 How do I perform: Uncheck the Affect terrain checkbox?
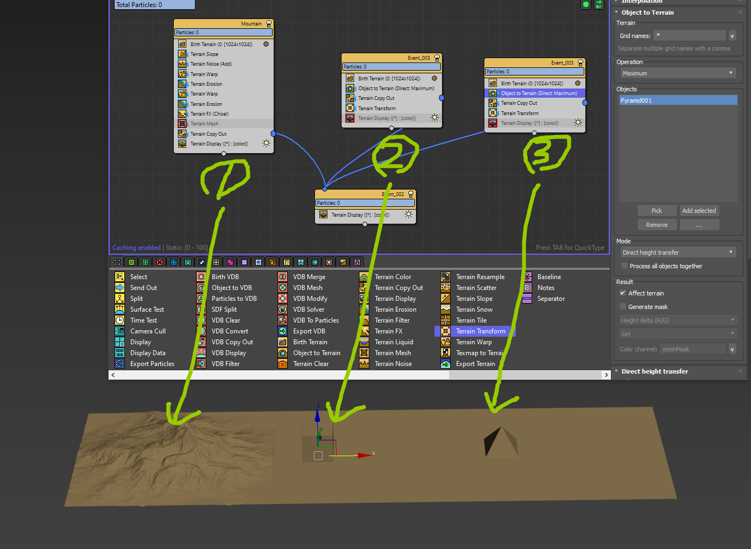click(623, 293)
